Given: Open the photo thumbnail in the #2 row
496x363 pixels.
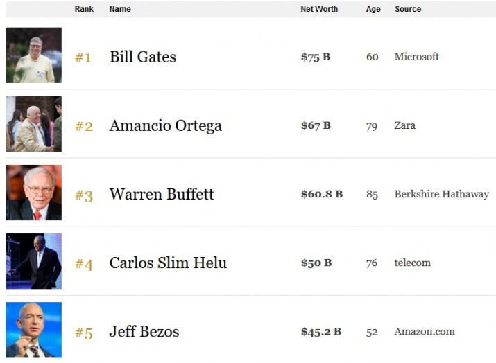Looking at the screenshot, I should click(34, 124).
